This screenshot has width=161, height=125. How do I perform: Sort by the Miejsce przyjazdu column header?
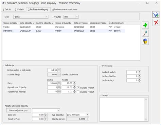click(x=64, y=23)
